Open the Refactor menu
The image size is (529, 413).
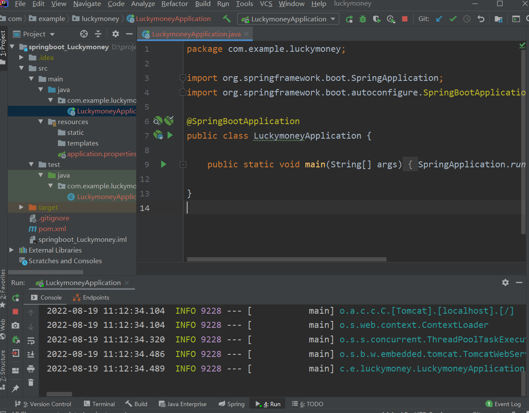pos(175,4)
